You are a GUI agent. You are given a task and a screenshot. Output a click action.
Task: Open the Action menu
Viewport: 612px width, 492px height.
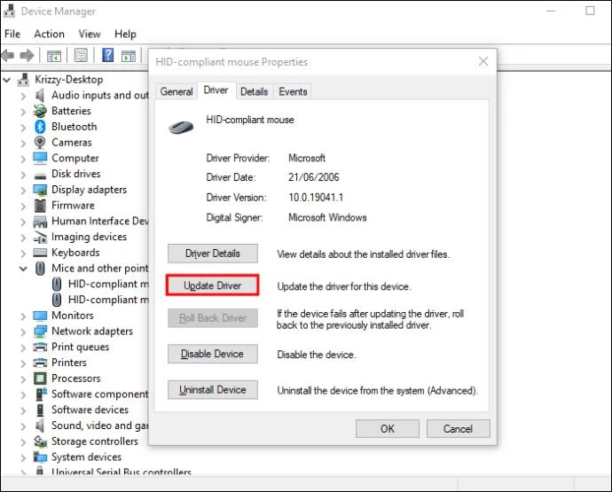click(x=49, y=34)
